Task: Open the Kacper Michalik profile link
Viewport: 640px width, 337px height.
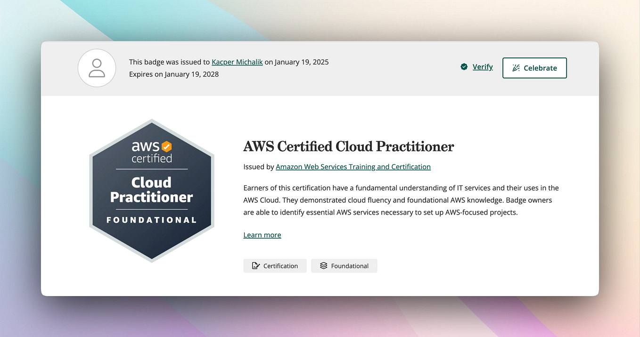Action: click(237, 62)
